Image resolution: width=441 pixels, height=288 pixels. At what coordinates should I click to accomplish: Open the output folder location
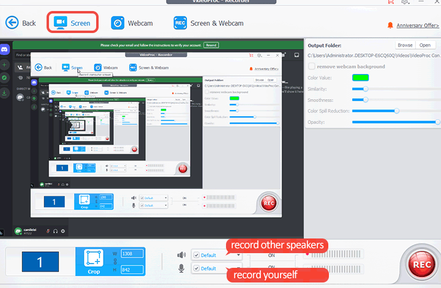pyautogui.click(x=424, y=45)
